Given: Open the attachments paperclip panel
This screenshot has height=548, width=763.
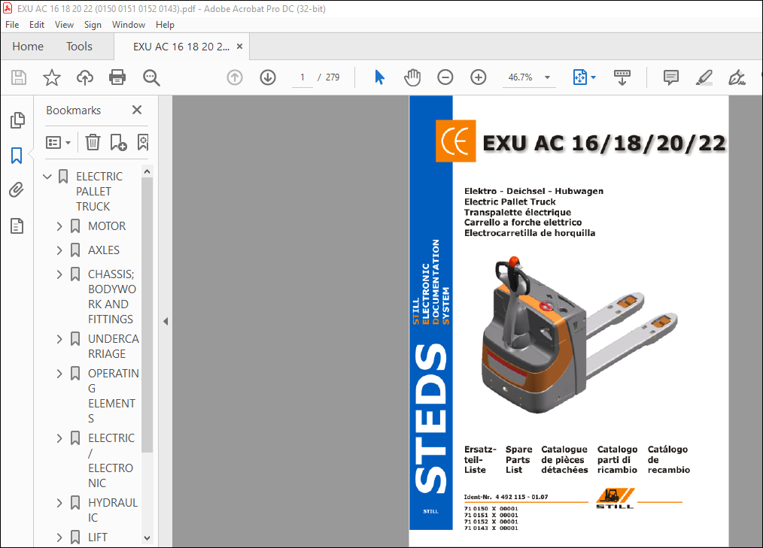Looking at the screenshot, I should point(17,189).
